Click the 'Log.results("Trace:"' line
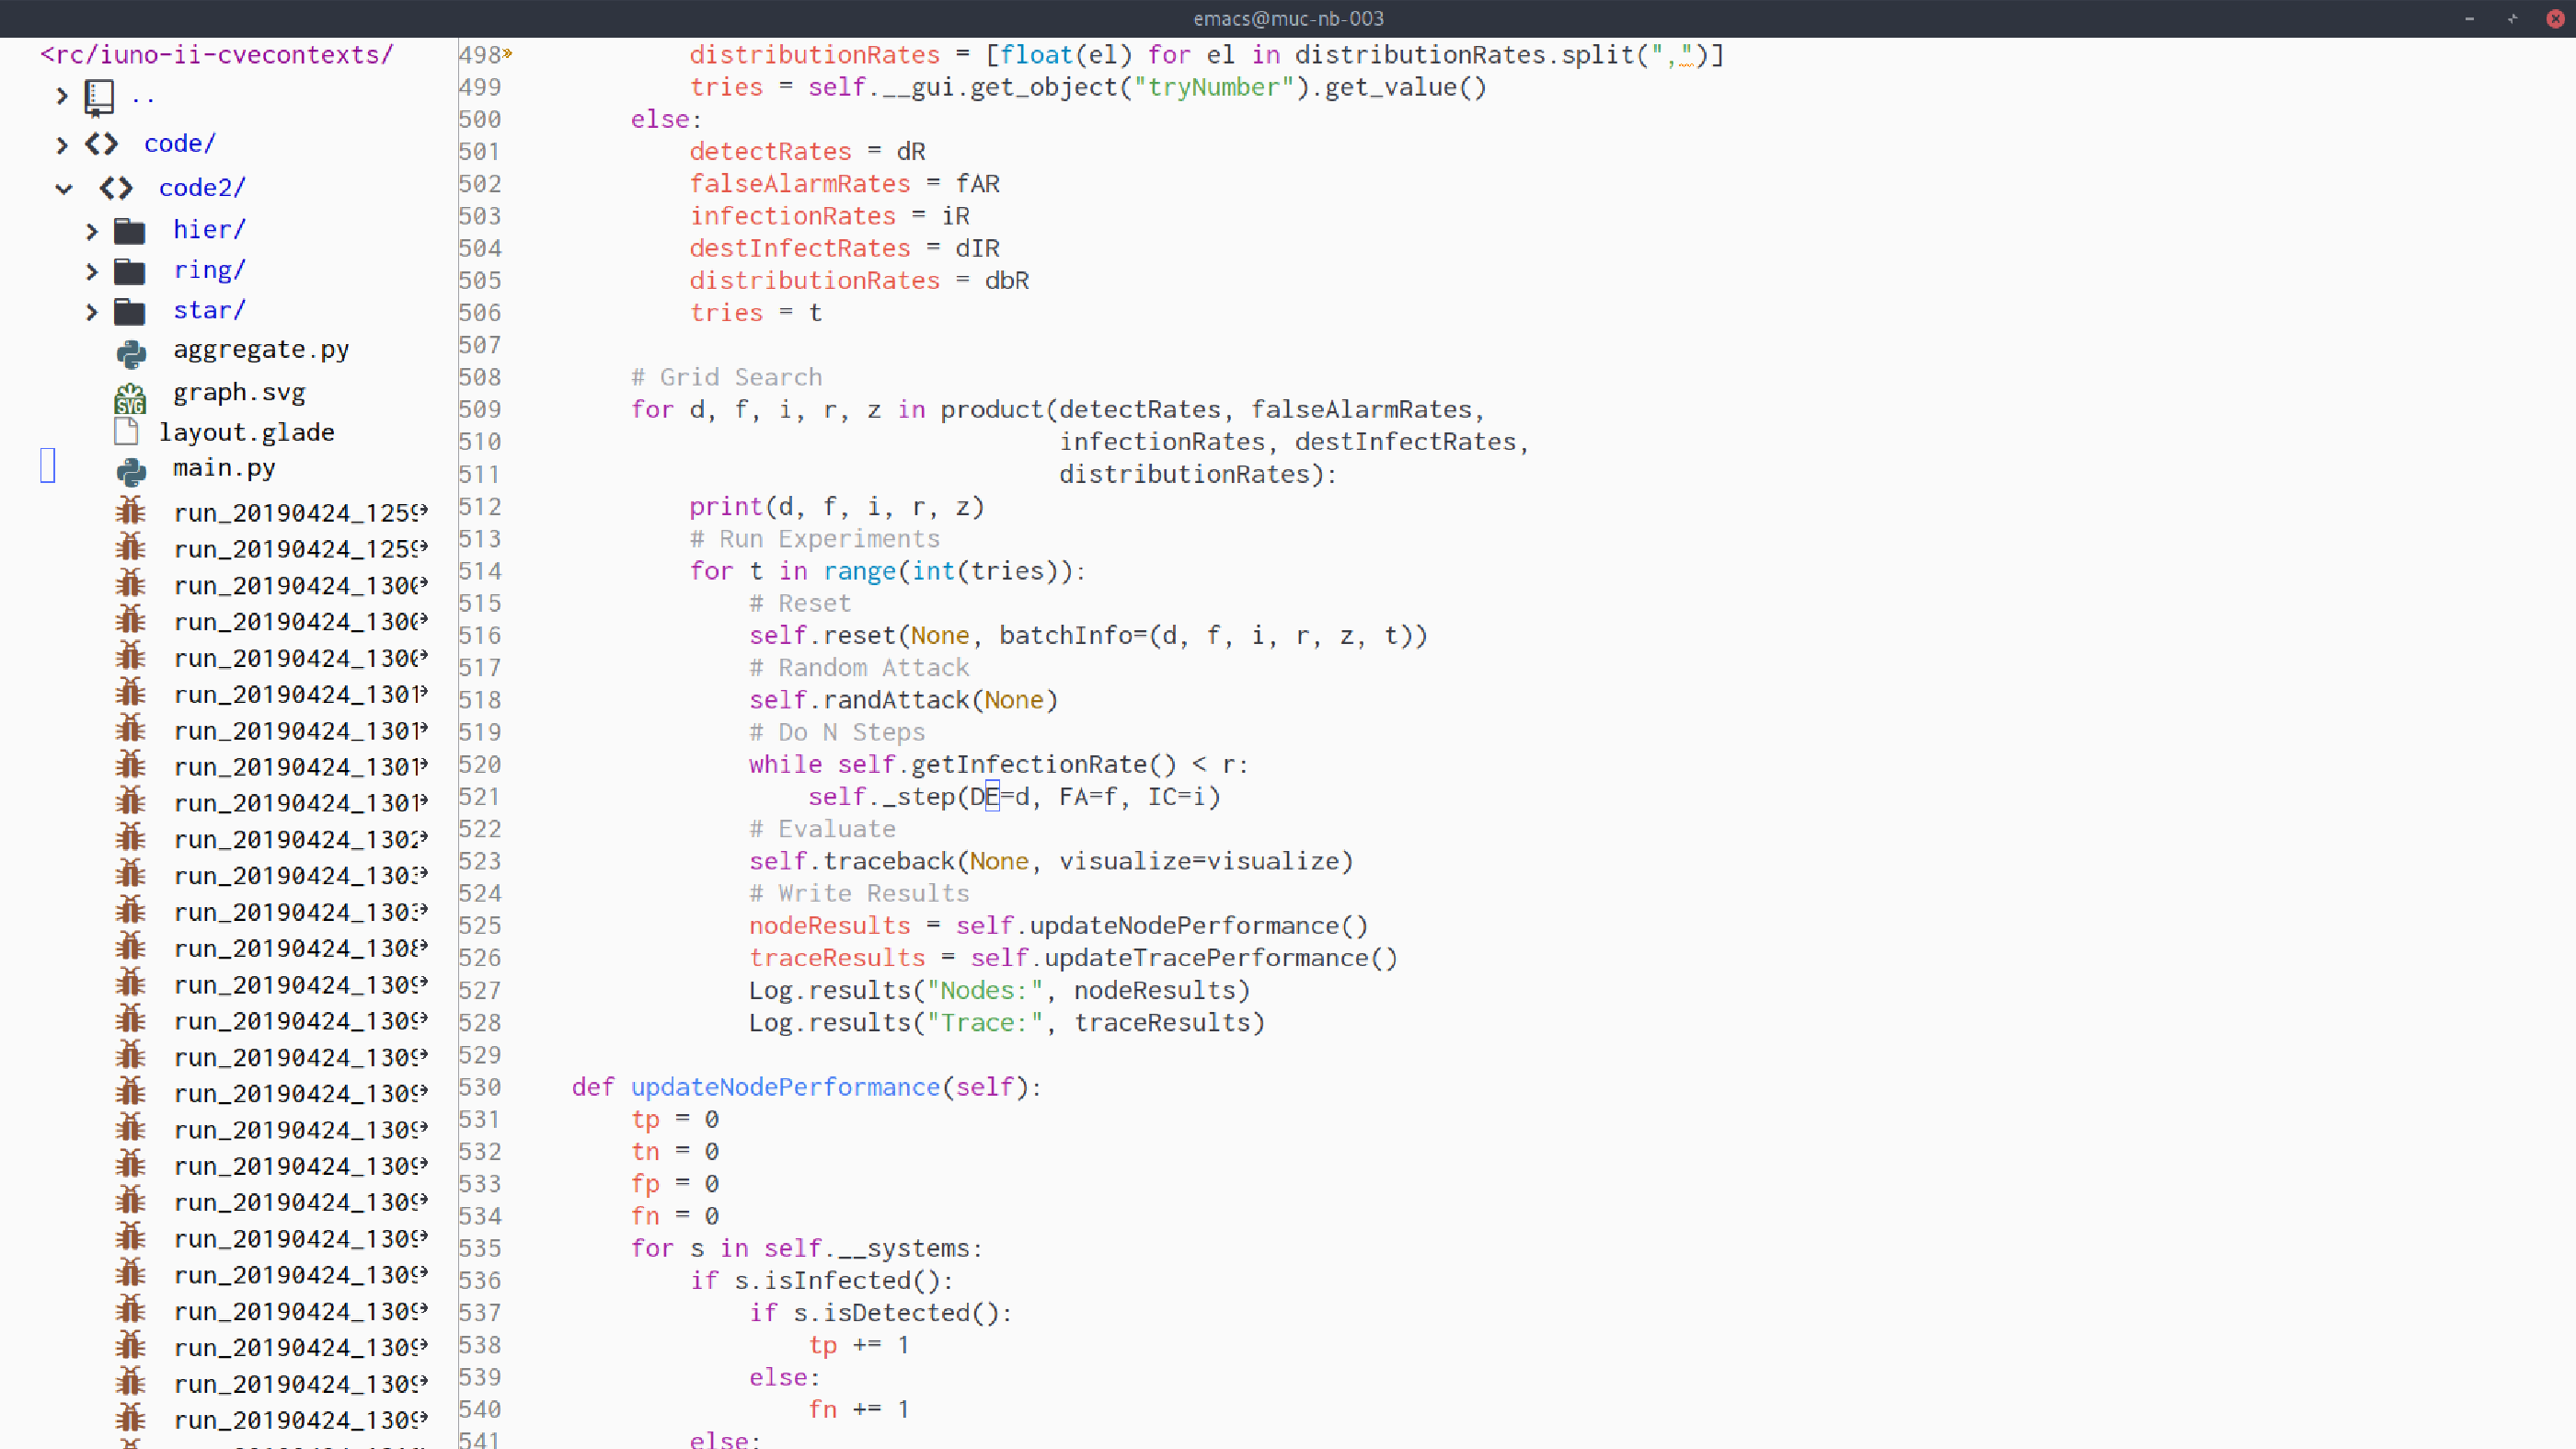The image size is (2576, 1449). point(1007,1023)
